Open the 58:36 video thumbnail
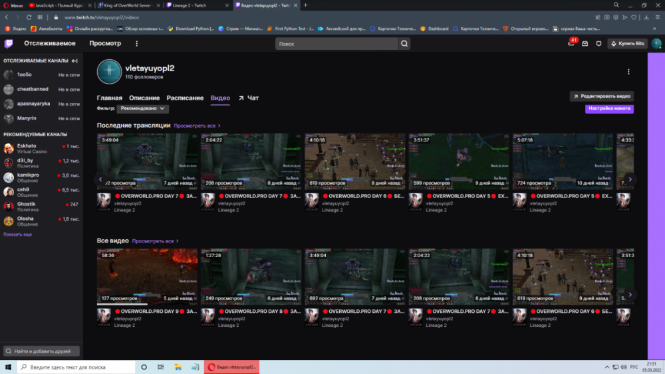 [147, 276]
